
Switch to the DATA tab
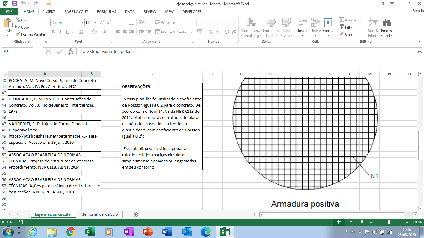[130, 11]
